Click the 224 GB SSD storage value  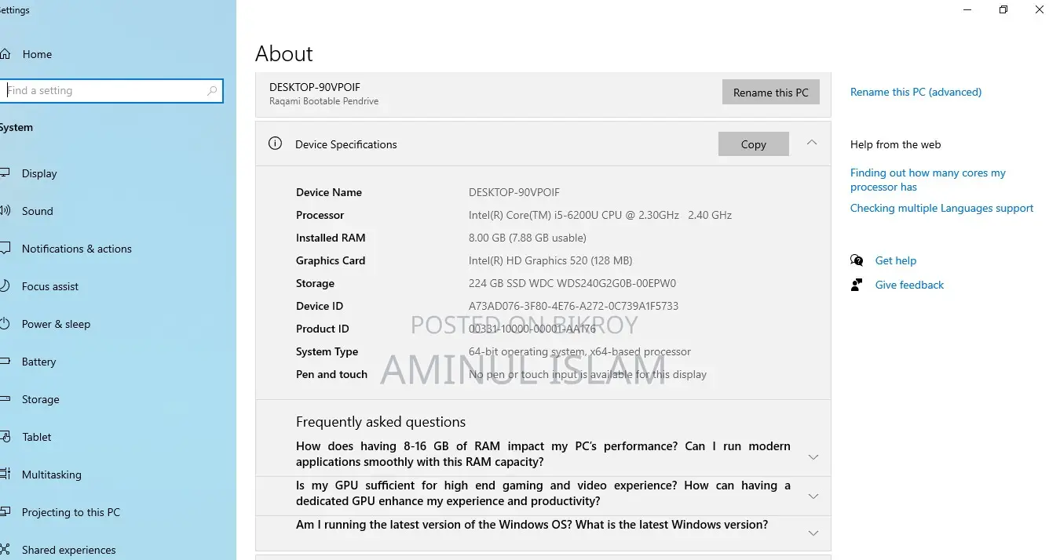point(572,283)
